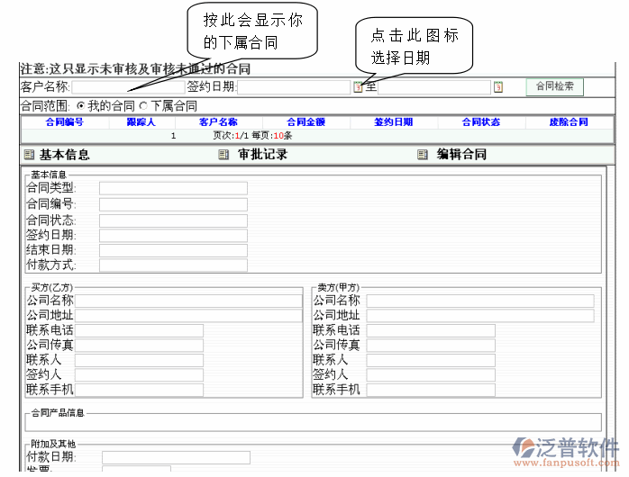The width and height of the screenshot is (629, 477).
Task: Click seller 联系手机 field
Action: [x=431, y=390]
